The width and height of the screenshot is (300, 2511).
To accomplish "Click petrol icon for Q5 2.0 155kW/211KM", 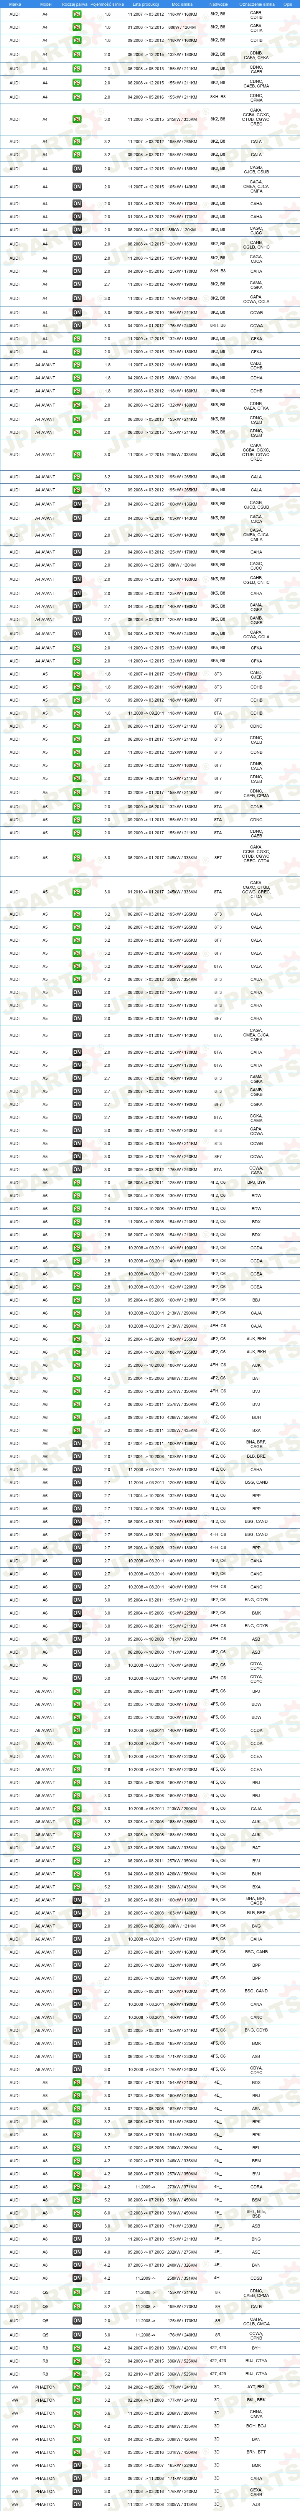I will pyautogui.click(x=77, y=2292).
